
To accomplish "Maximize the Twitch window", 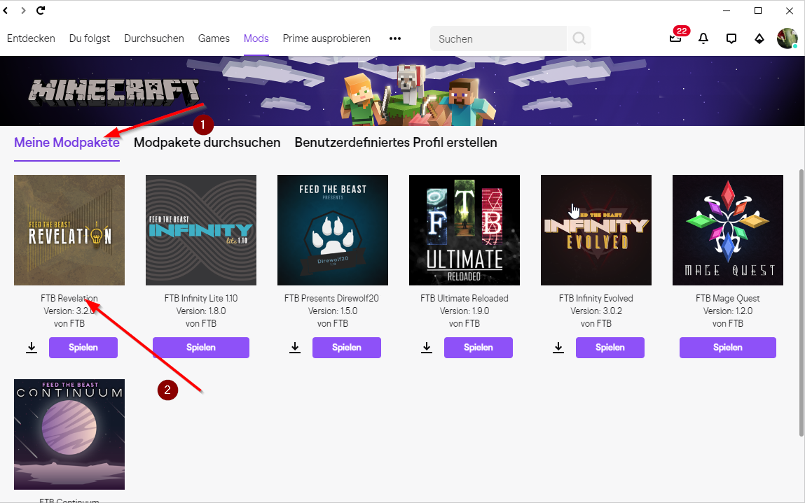I will 758,10.
